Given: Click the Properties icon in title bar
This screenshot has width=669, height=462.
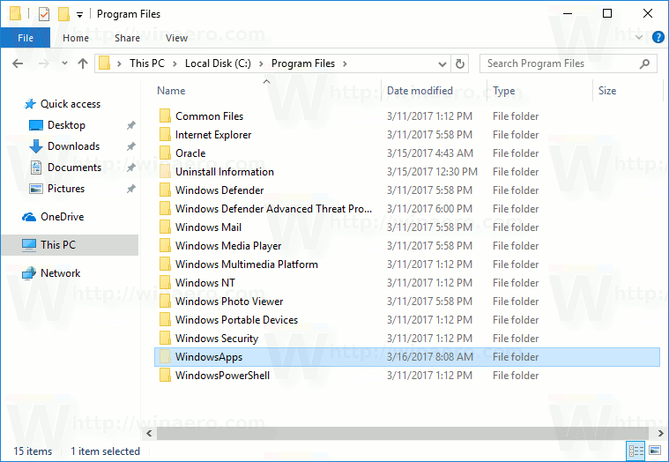Looking at the screenshot, I should coord(44,14).
